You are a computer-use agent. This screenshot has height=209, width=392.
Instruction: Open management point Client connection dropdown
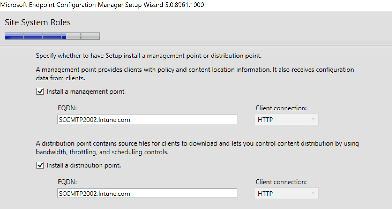click(286, 120)
